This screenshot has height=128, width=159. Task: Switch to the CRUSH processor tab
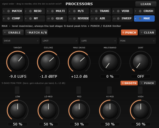pos(144,11)
